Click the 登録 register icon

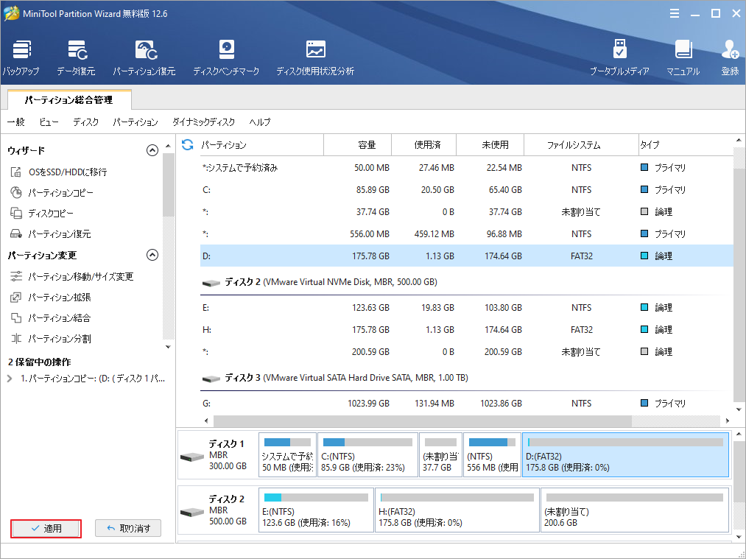(x=730, y=57)
